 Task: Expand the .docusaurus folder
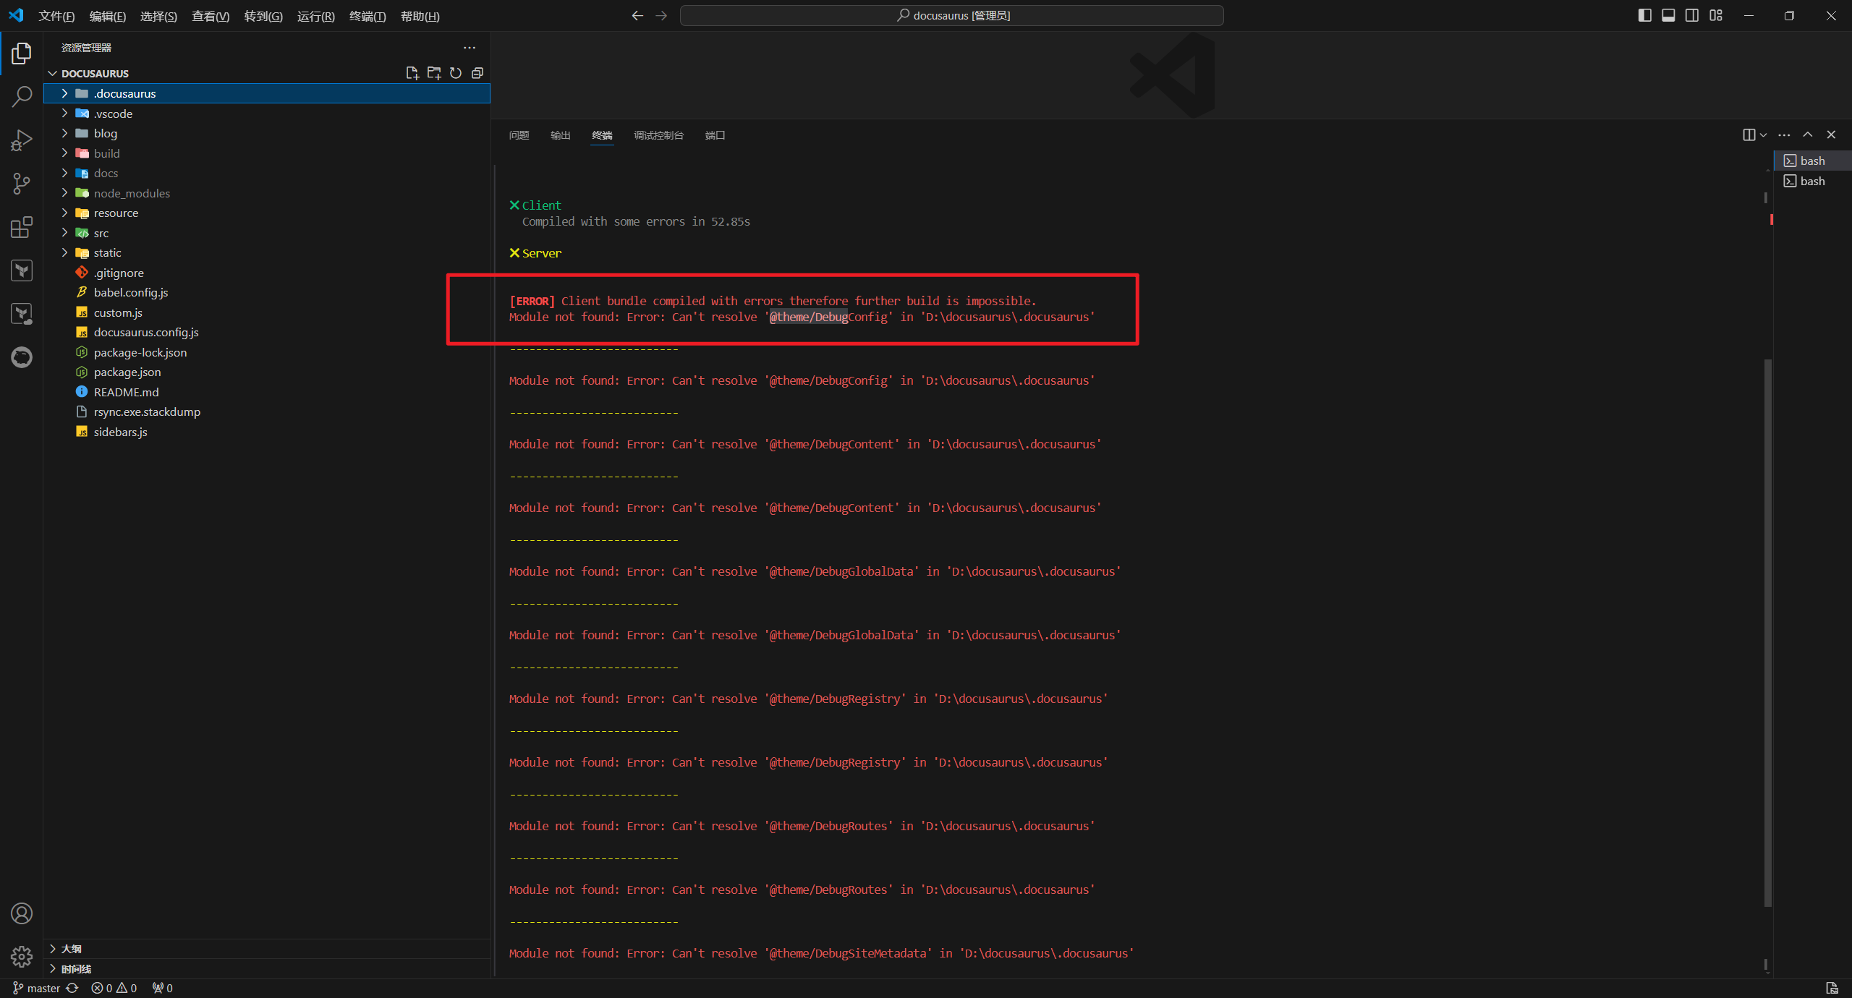point(267,93)
